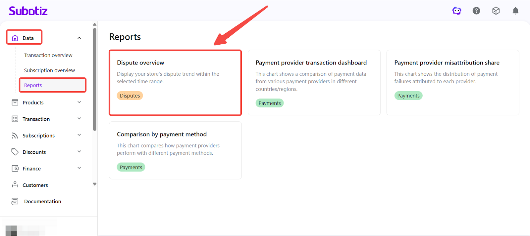Open the Dispute overview report card
Image resolution: width=530 pixels, height=236 pixels.
click(175, 83)
